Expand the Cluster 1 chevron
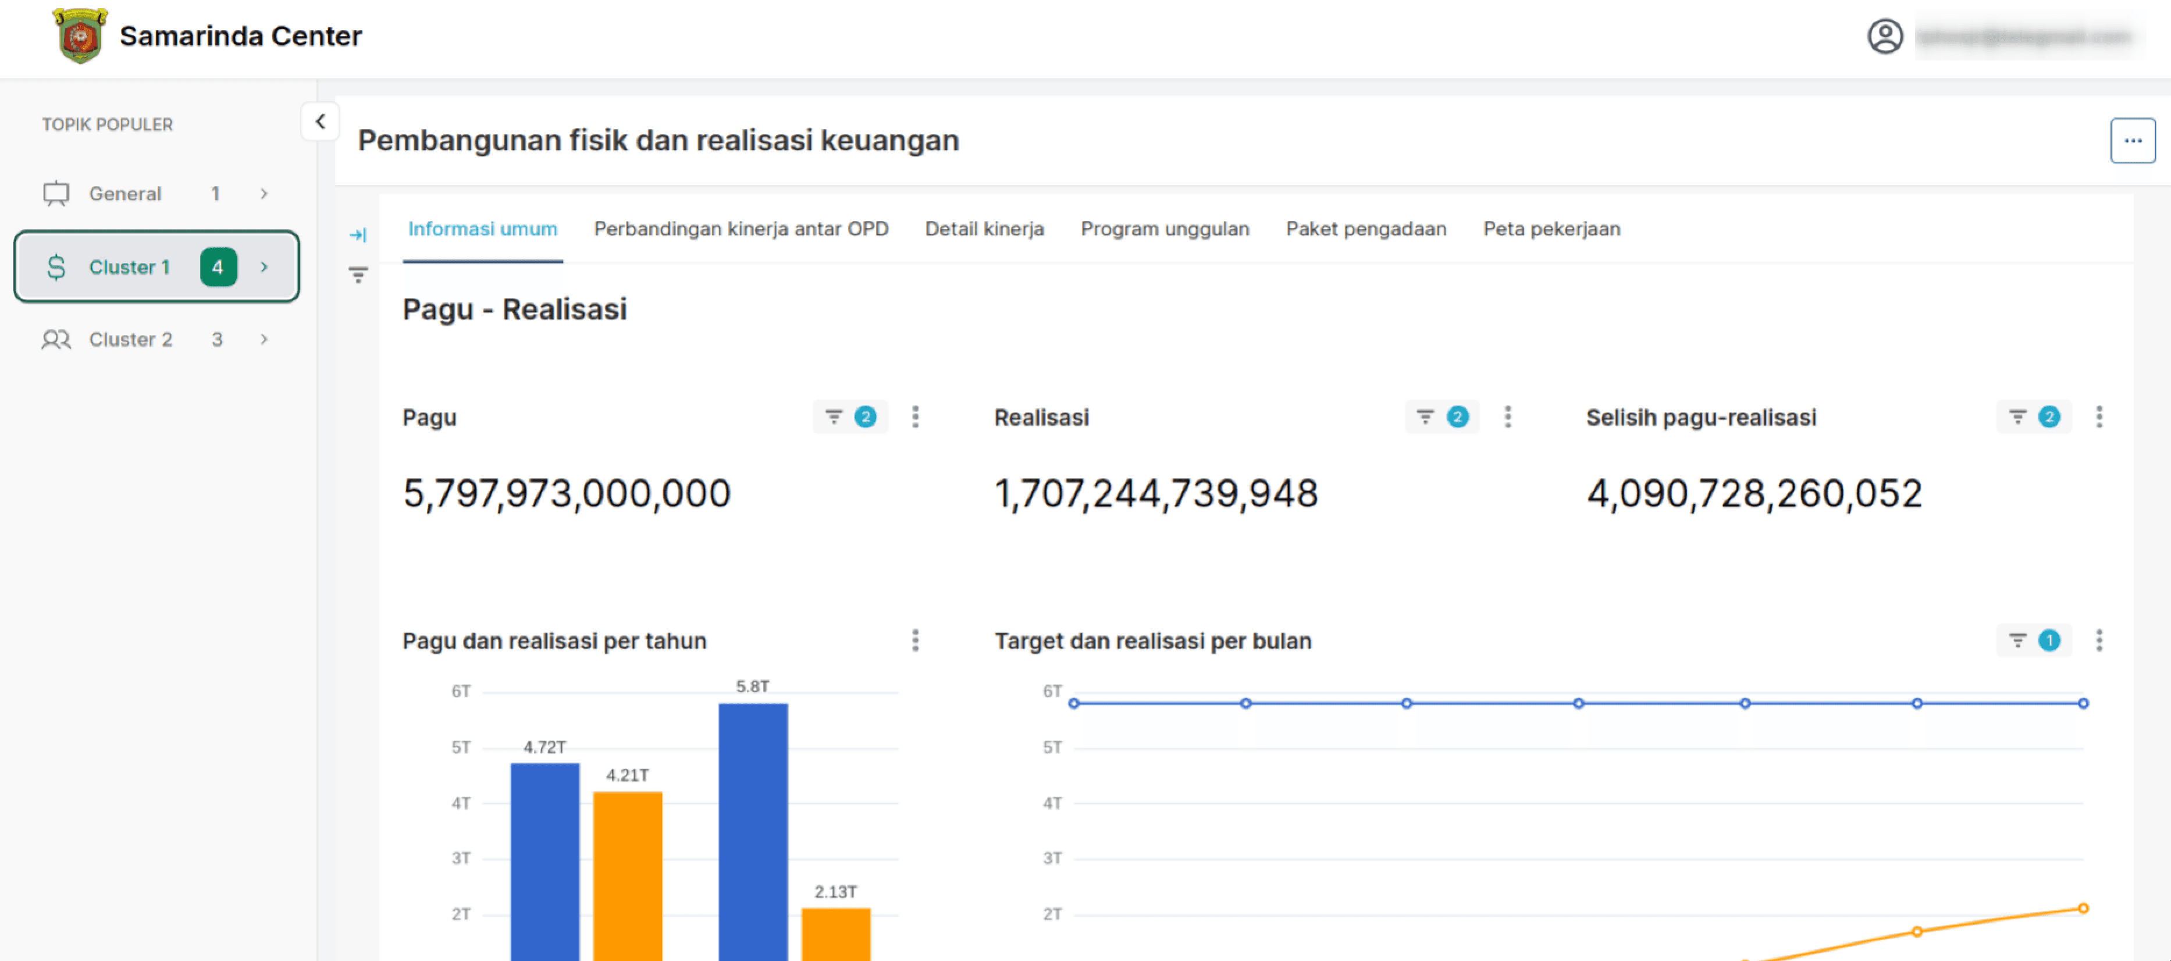The width and height of the screenshot is (2171, 961). pos(264,267)
